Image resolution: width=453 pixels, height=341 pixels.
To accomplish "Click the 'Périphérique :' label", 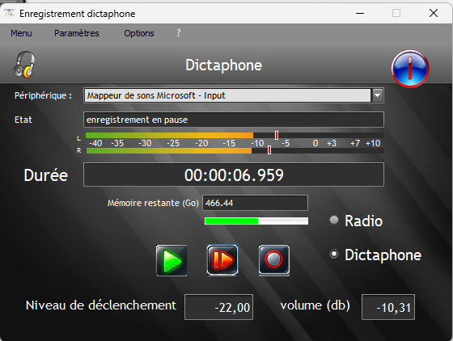I will [44, 95].
